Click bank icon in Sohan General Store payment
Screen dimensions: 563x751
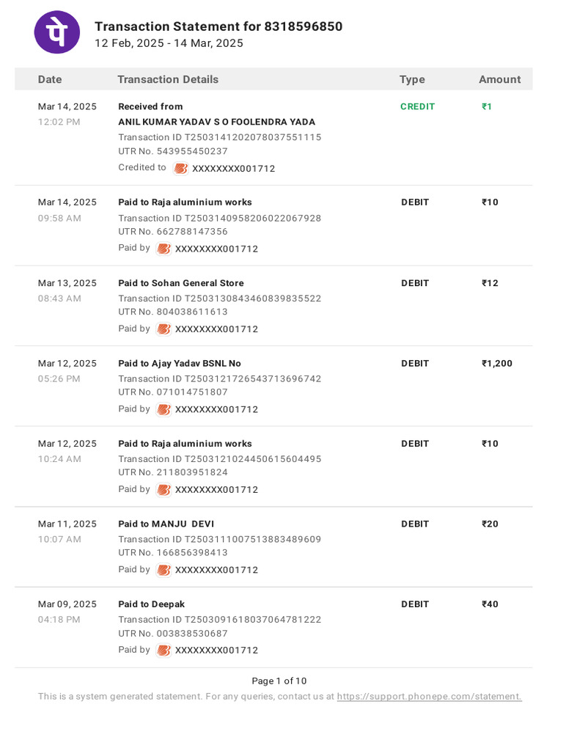(164, 329)
